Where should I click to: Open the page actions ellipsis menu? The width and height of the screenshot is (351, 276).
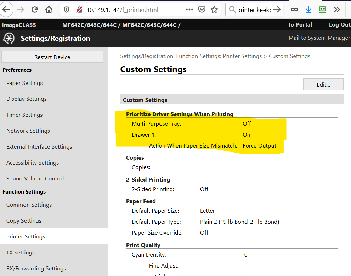click(189, 10)
